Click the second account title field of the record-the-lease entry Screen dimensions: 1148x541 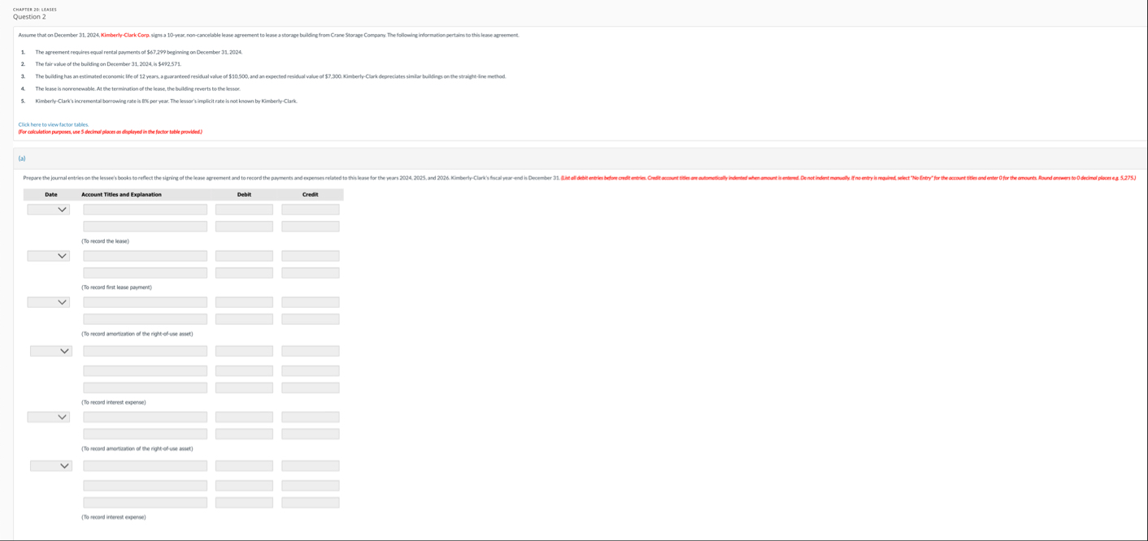click(x=145, y=227)
